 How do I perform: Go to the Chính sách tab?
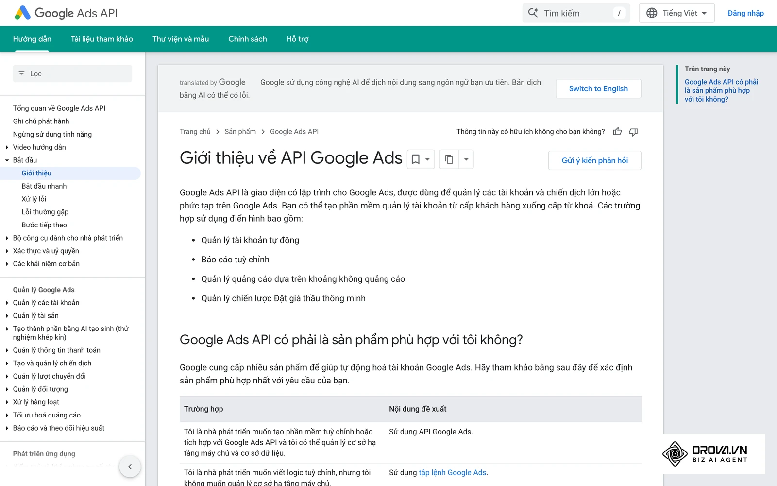pyautogui.click(x=248, y=39)
